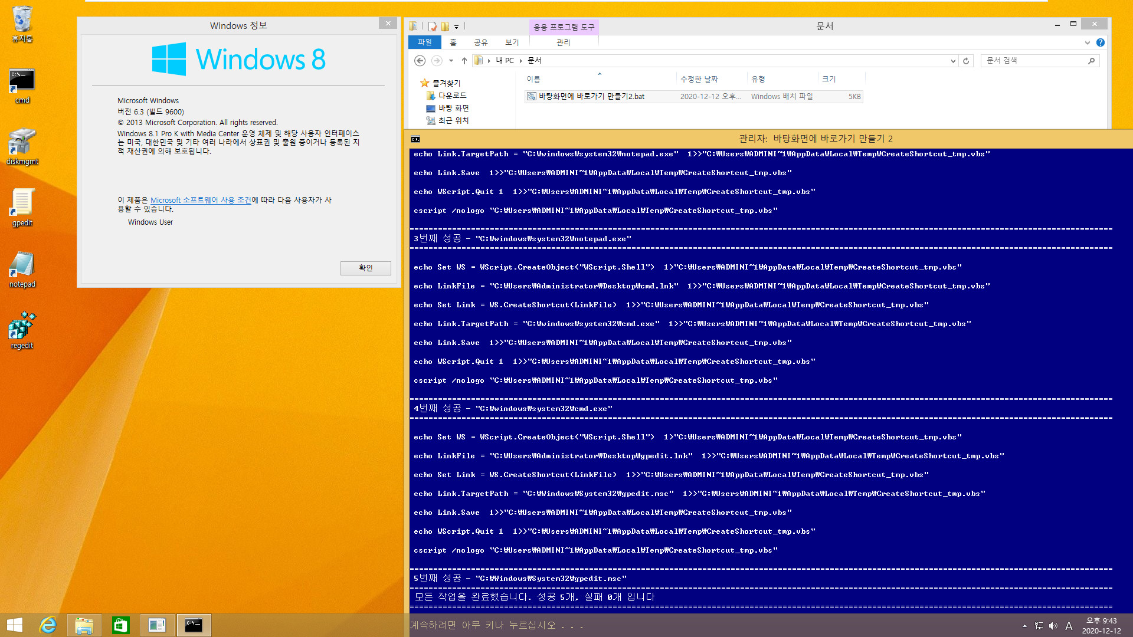Image resolution: width=1133 pixels, height=637 pixels.
Task: Open the Windows Start button
Action: 15,625
